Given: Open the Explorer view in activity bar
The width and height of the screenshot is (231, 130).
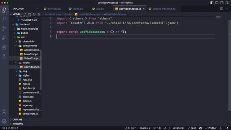Looking at the screenshot, I should click(4, 10).
